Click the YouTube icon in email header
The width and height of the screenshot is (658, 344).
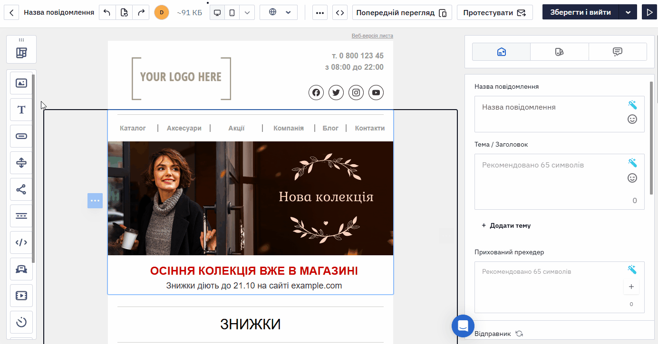click(x=376, y=93)
